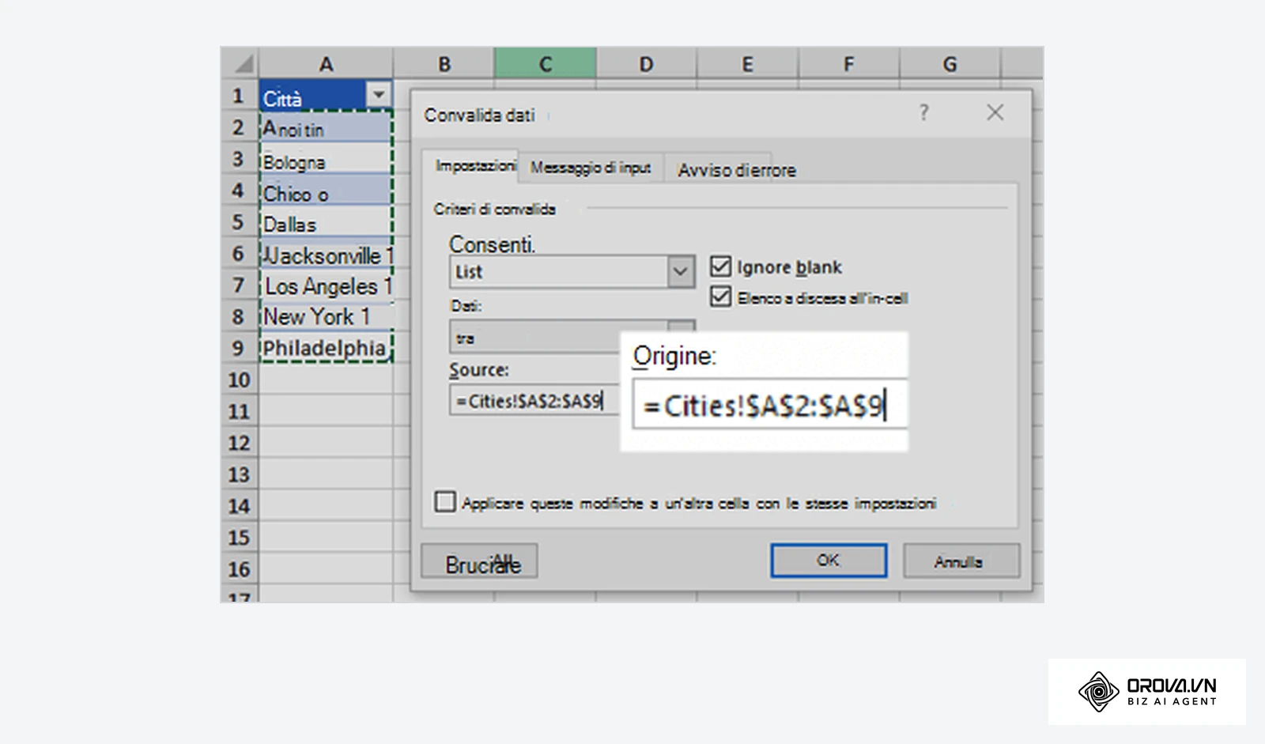This screenshot has width=1265, height=744.
Task: Select row 16 header
Action: [240, 569]
